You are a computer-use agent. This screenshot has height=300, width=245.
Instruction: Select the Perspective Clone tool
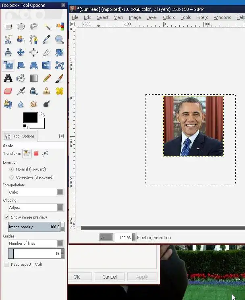tap(8, 104)
